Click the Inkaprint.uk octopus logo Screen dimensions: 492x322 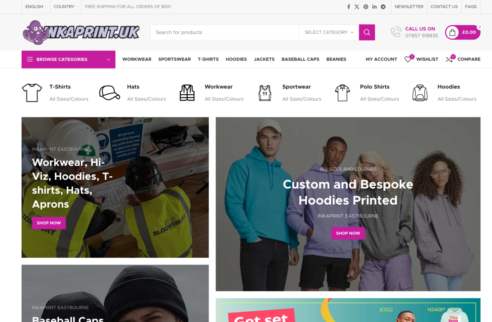coord(81,32)
